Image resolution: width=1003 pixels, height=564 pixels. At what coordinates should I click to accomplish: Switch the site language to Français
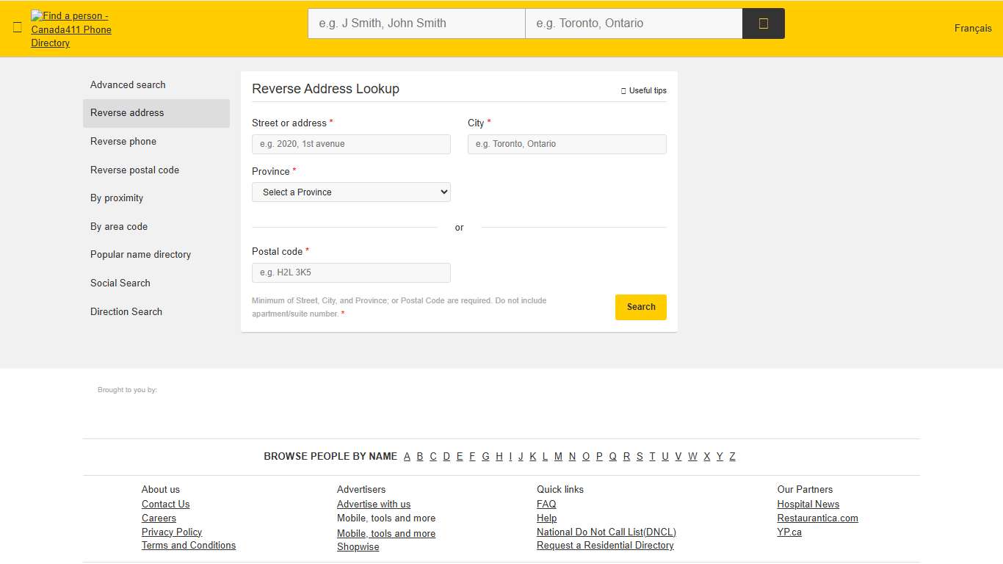tap(972, 28)
